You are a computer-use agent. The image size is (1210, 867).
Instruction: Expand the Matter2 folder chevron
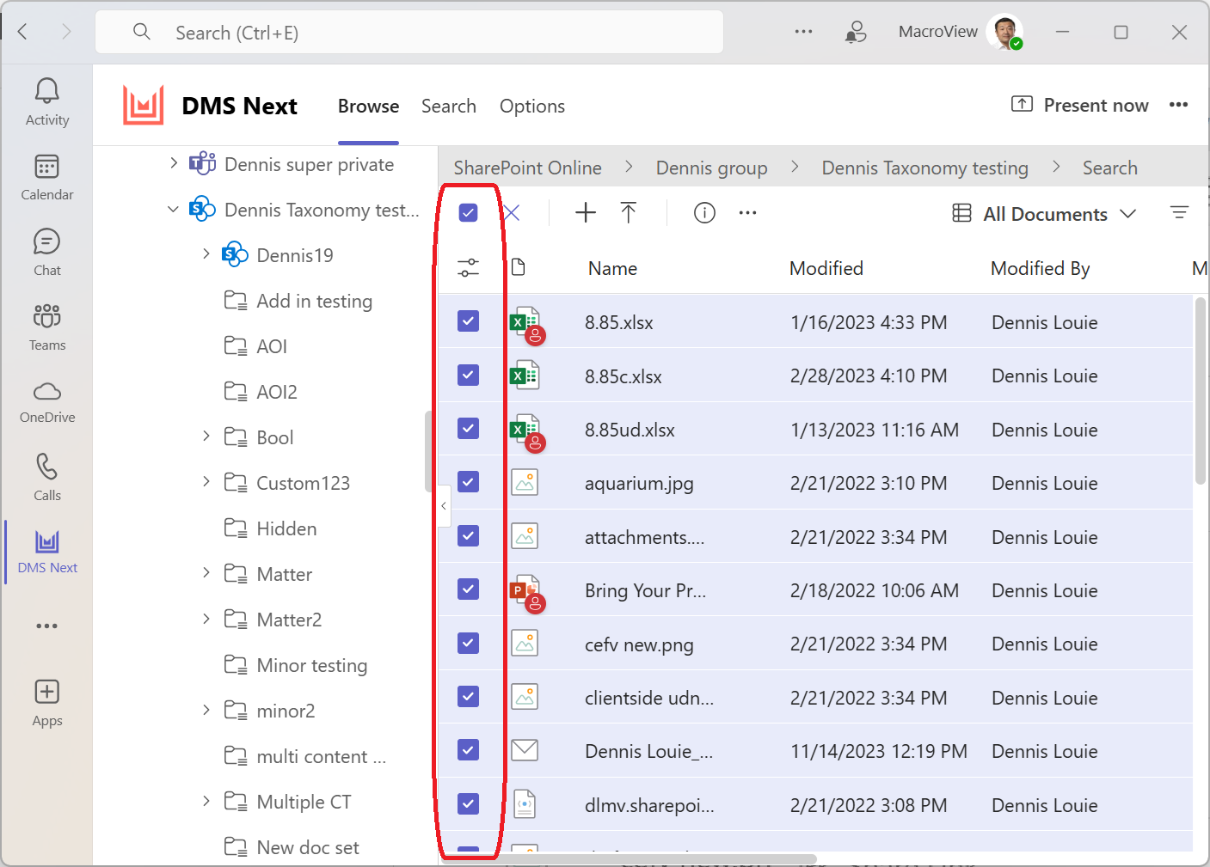[x=206, y=618]
